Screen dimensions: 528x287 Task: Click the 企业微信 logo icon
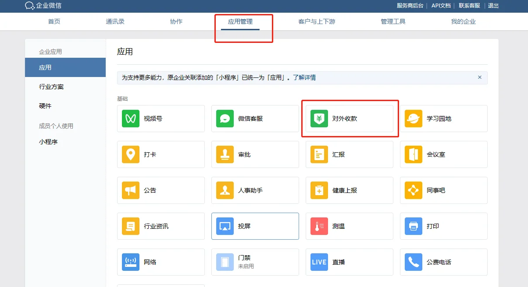click(x=30, y=6)
